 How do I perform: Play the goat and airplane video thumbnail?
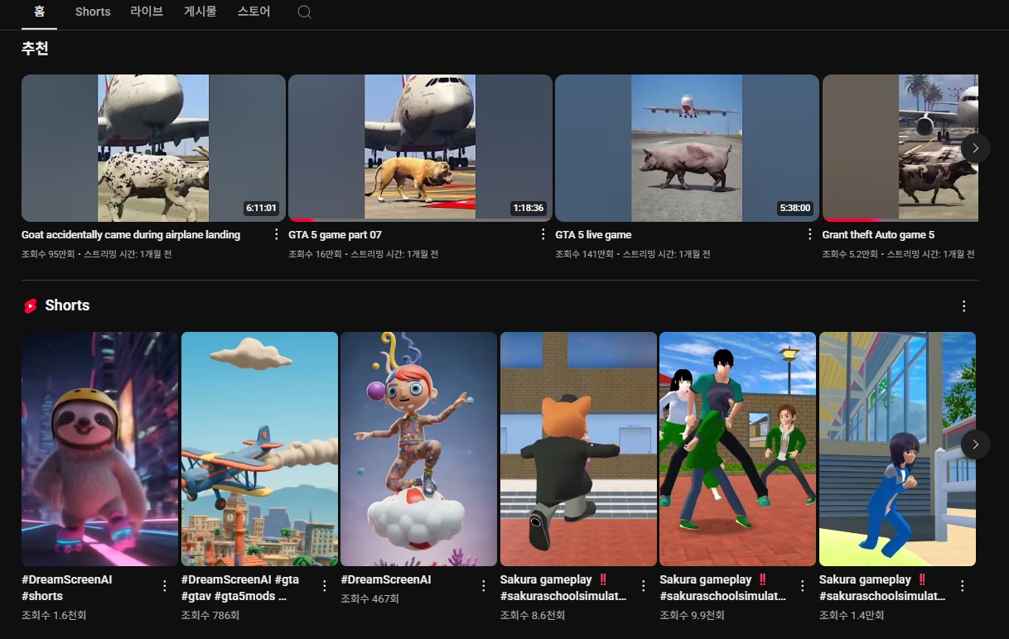tap(153, 148)
